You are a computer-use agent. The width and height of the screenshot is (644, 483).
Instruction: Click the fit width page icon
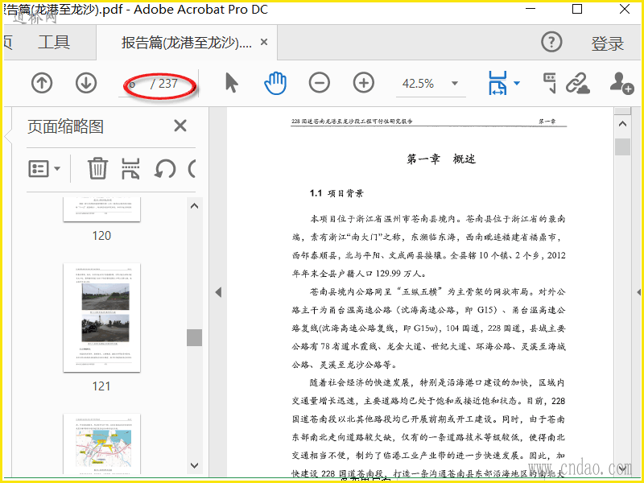pyautogui.click(x=497, y=83)
